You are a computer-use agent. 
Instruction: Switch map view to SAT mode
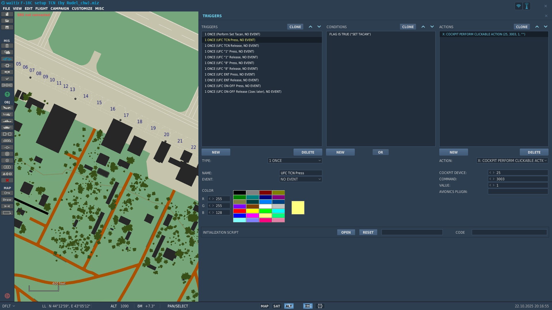[277, 306]
